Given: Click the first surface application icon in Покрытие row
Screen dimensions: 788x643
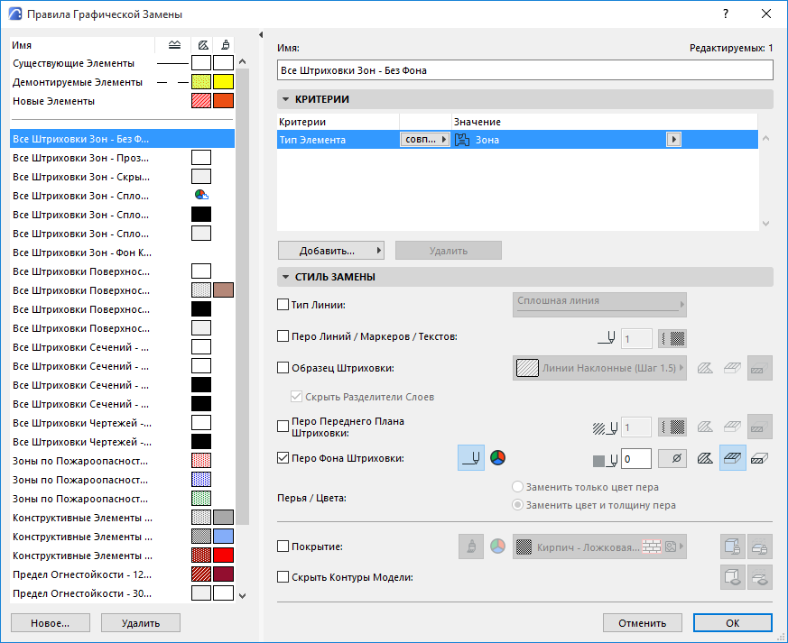Looking at the screenshot, I should pos(733,547).
